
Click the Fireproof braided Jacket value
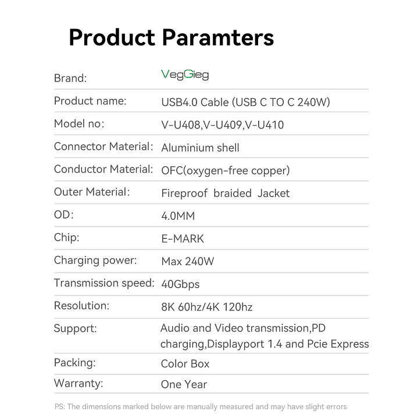225,193
